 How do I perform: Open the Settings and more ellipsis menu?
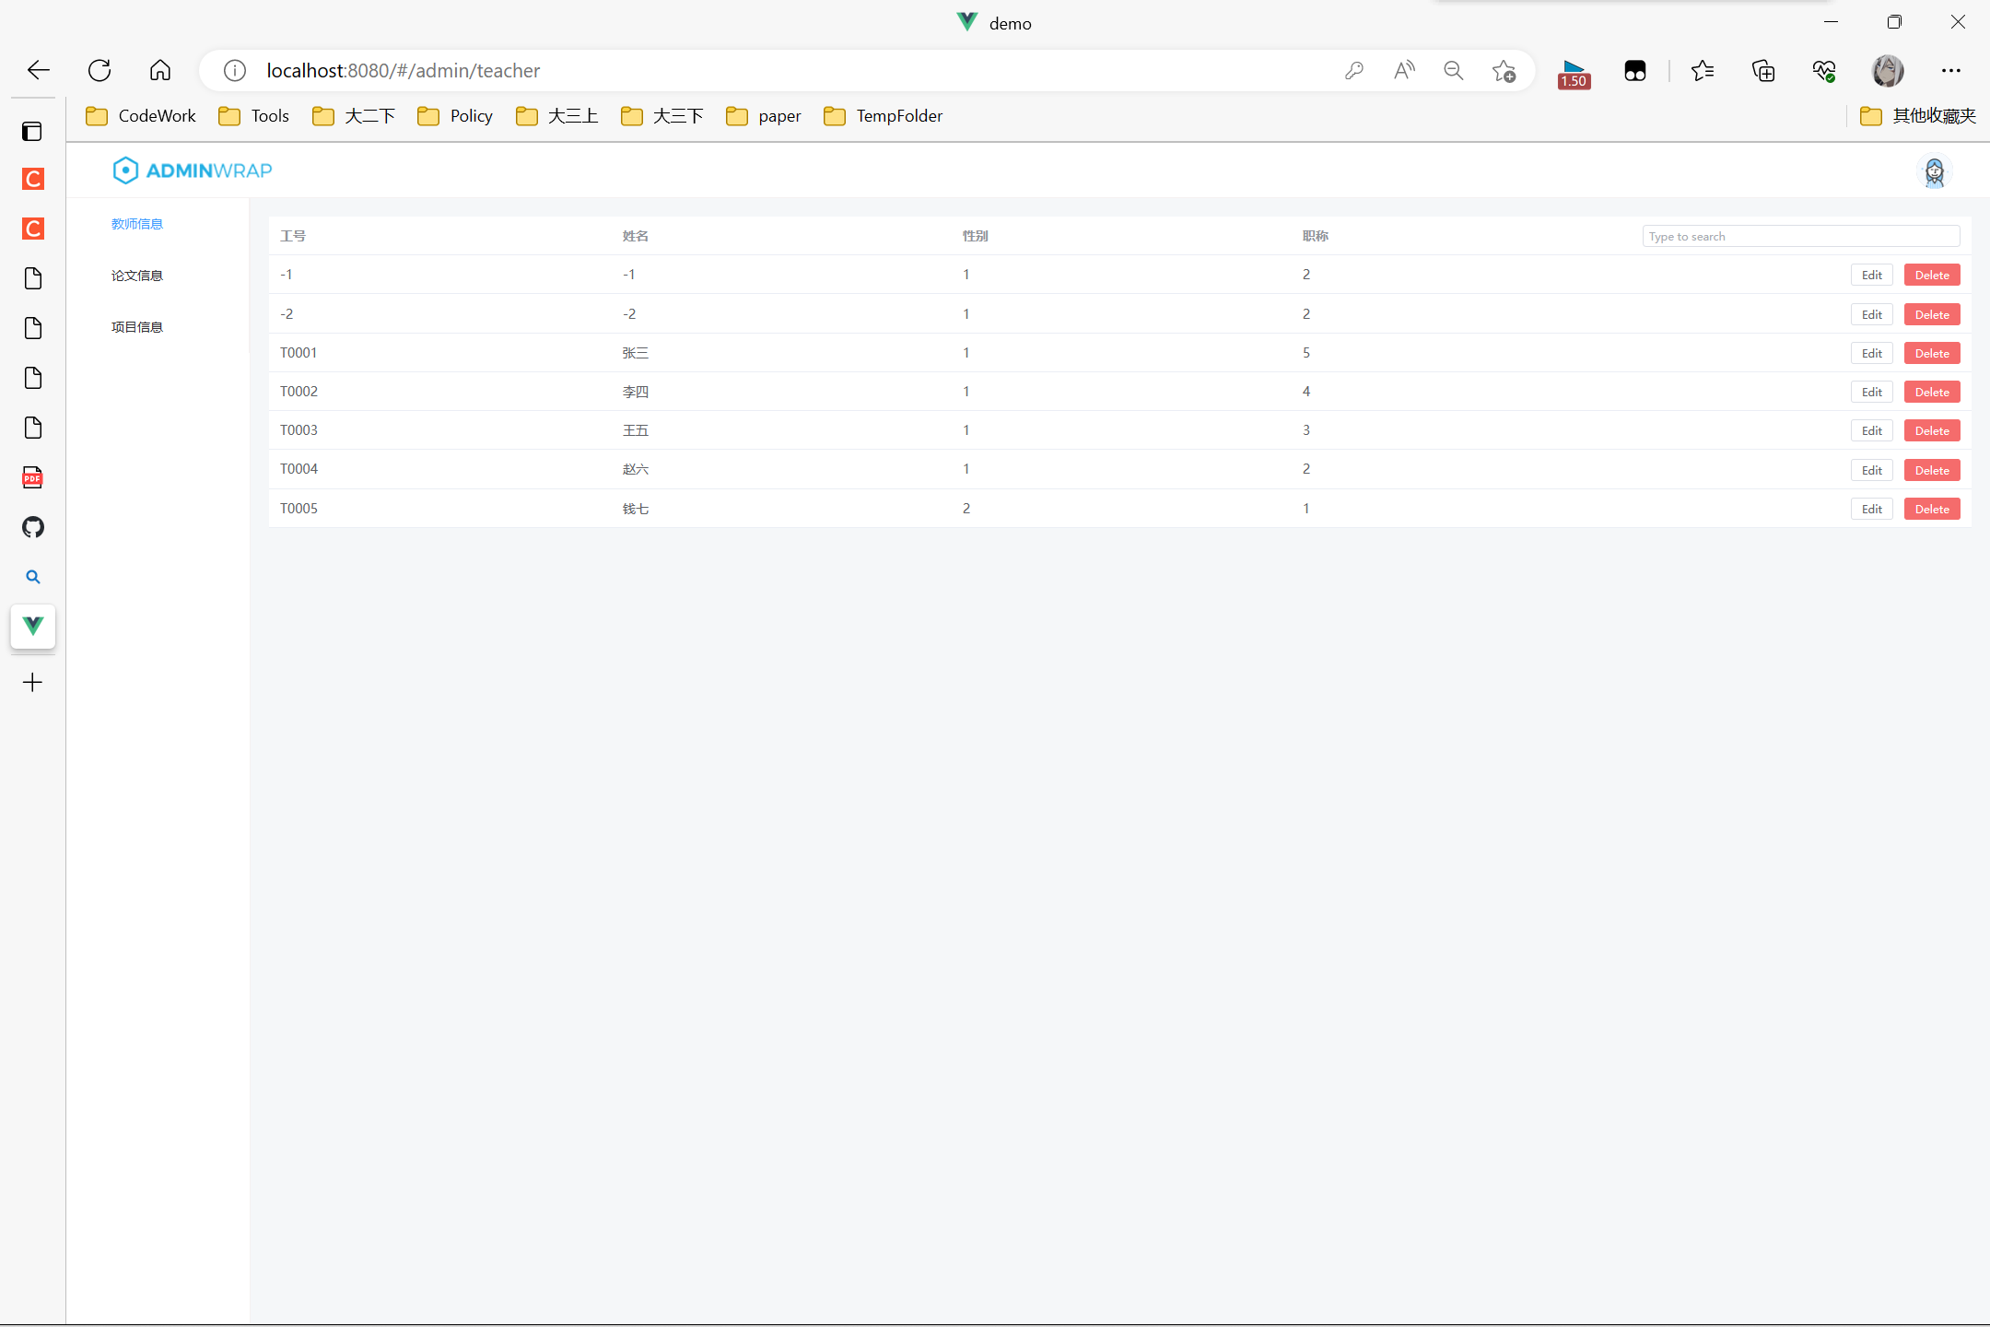tap(1951, 70)
